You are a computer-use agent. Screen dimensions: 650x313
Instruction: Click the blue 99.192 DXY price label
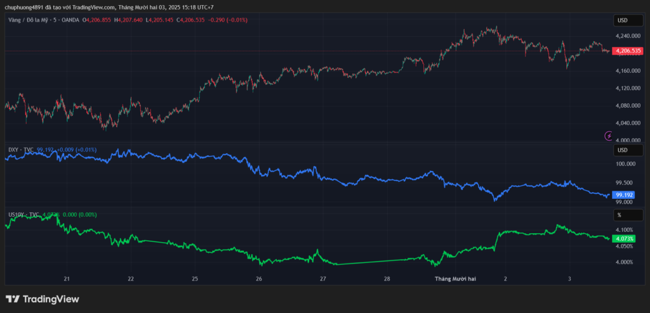[625, 195]
